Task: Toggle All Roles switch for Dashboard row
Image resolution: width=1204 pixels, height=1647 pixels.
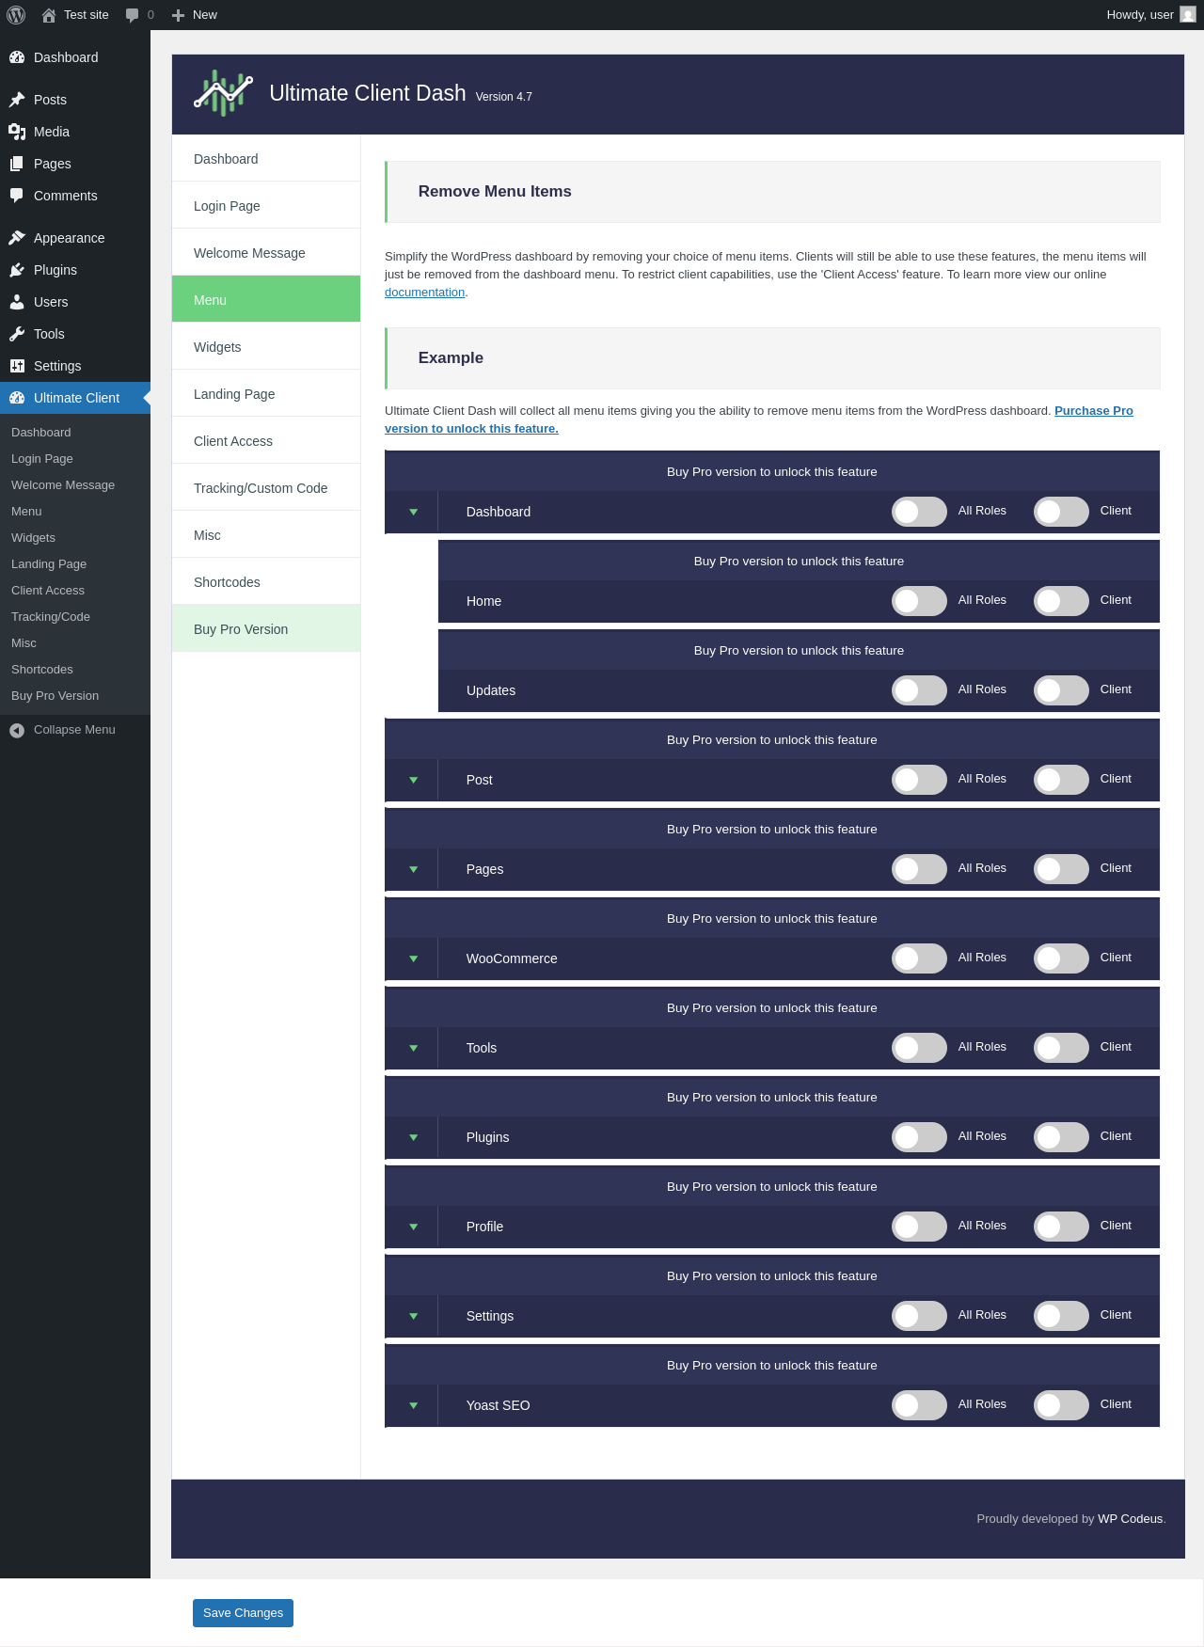Action: [x=919, y=512]
